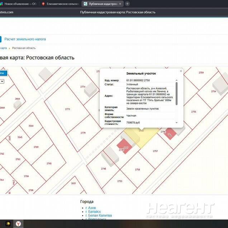This screenshot has width=228, height=228.
Task: Close the Земельный участок info popup
Action: pyautogui.click(x=181, y=71)
